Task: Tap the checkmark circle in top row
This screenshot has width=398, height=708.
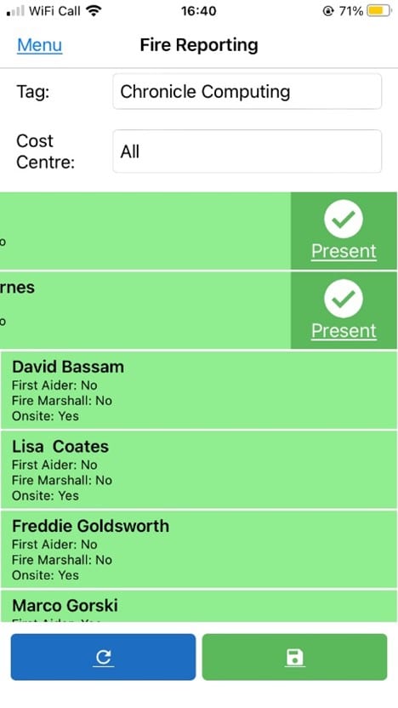Action: tap(344, 219)
